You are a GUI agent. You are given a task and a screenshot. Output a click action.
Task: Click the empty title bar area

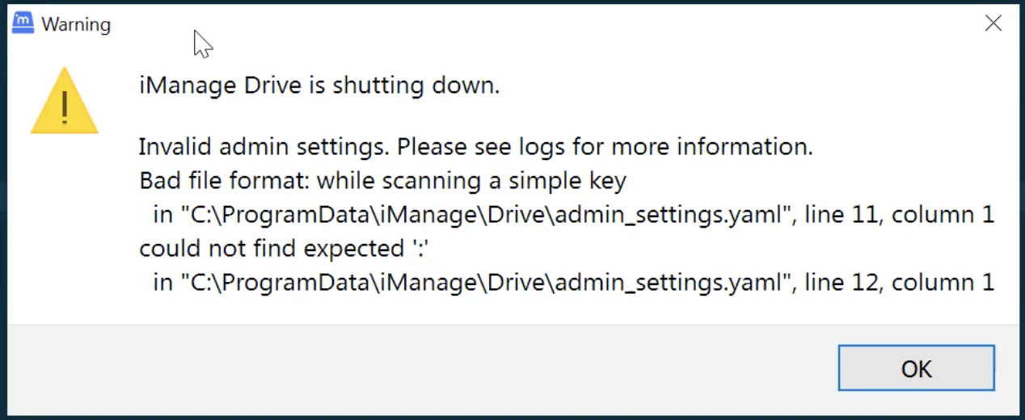pyautogui.click(x=566, y=23)
